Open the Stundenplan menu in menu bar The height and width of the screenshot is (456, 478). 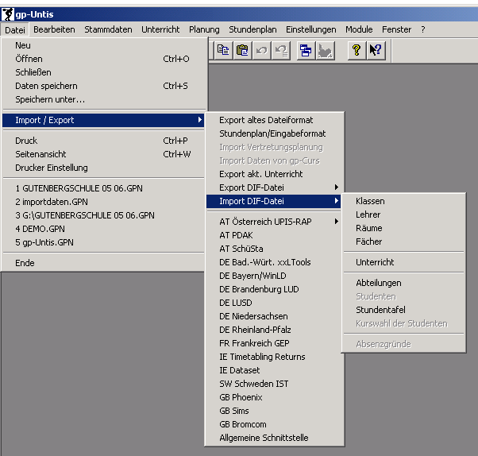pos(252,29)
